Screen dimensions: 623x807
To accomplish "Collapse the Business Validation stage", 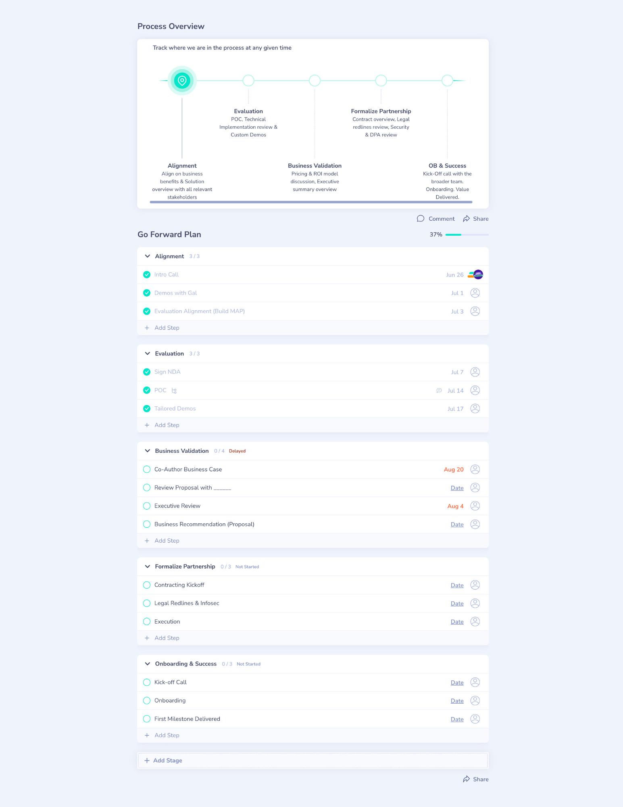I will click(148, 451).
